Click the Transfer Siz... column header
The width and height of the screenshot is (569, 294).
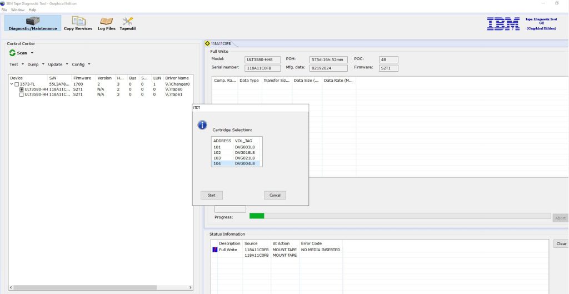277,81
